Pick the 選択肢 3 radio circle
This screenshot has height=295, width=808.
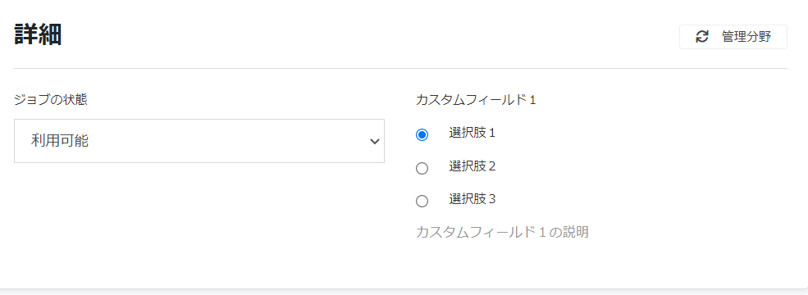pyautogui.click(x=422, y=202)
